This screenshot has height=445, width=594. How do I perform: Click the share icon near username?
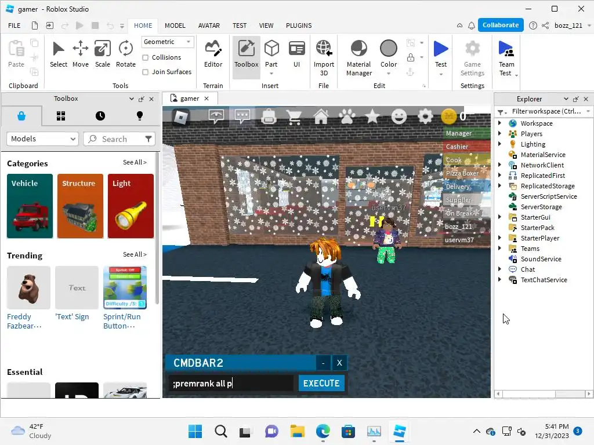click(x=545, y=25)
